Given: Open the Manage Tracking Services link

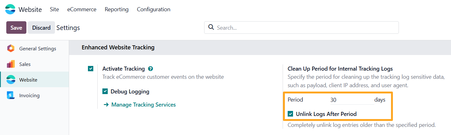Looking at the screenshot, I should (x=144, y=105).
